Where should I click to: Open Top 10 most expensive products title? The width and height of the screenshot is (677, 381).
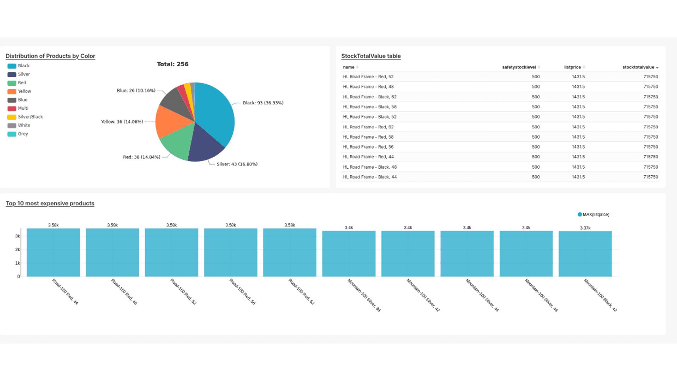pos(50,204)
